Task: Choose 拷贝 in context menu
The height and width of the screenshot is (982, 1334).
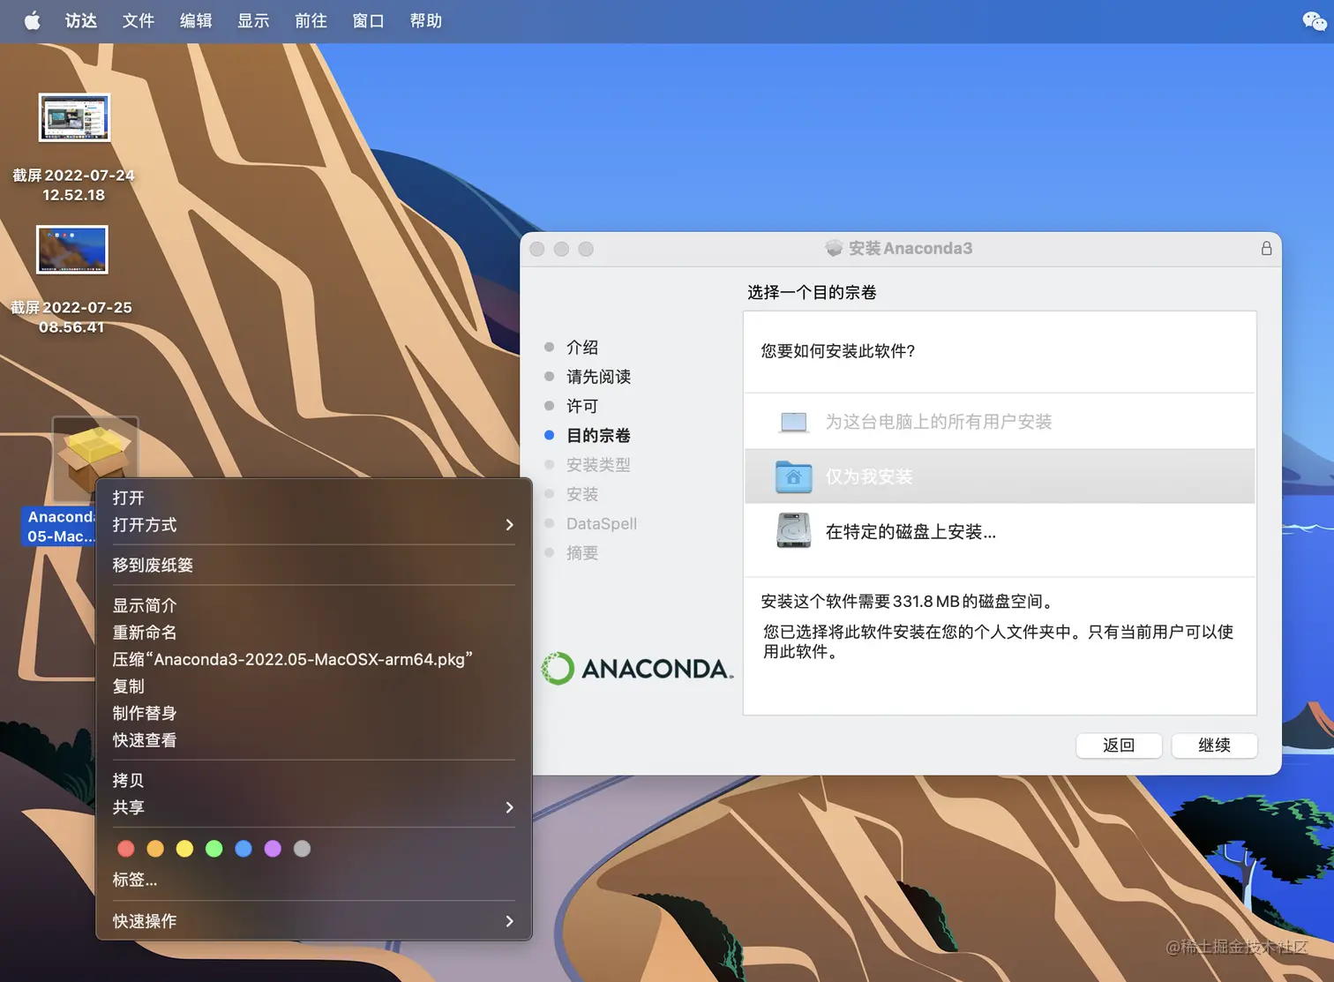Action: pos(313,781)
